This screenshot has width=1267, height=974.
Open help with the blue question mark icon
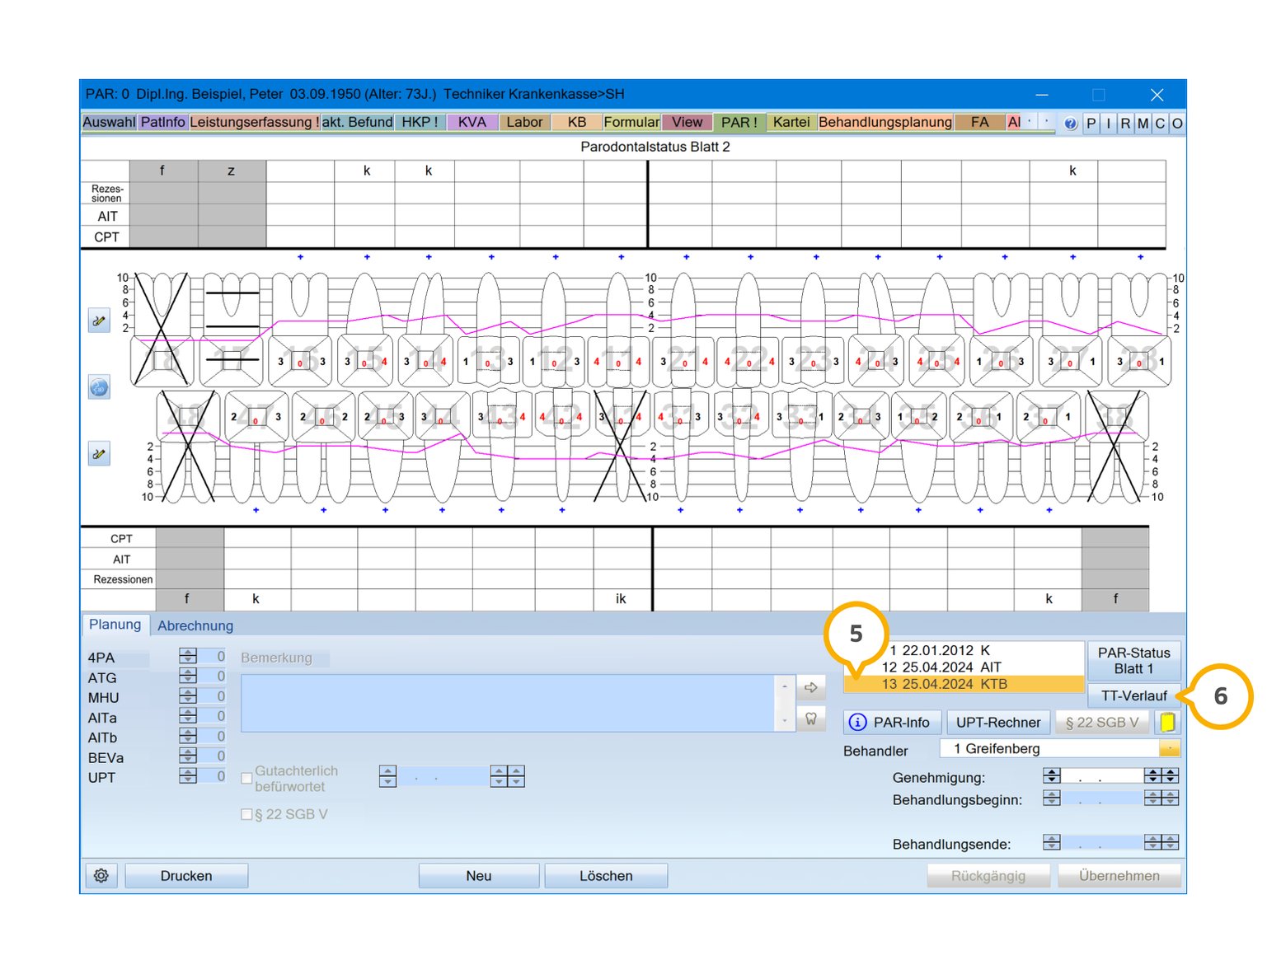1070,123
